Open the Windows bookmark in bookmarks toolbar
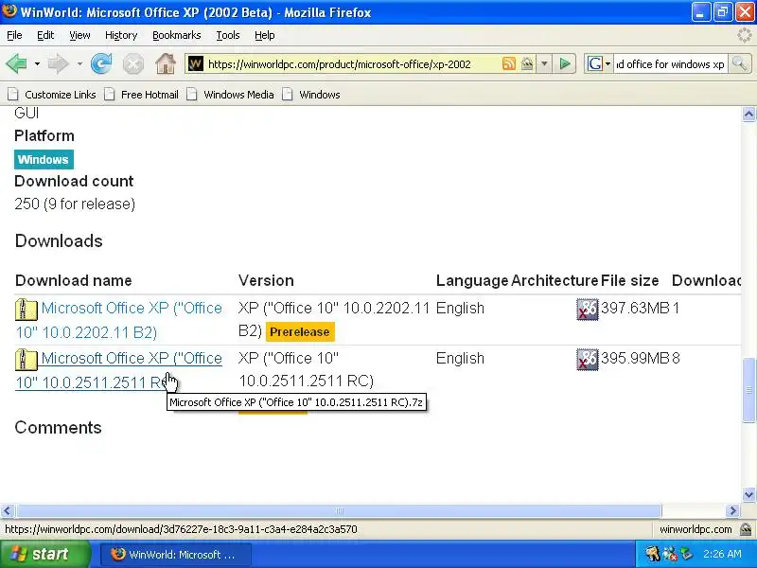The width and height of the screenshot is (757, 568). [x=311, y=95]
